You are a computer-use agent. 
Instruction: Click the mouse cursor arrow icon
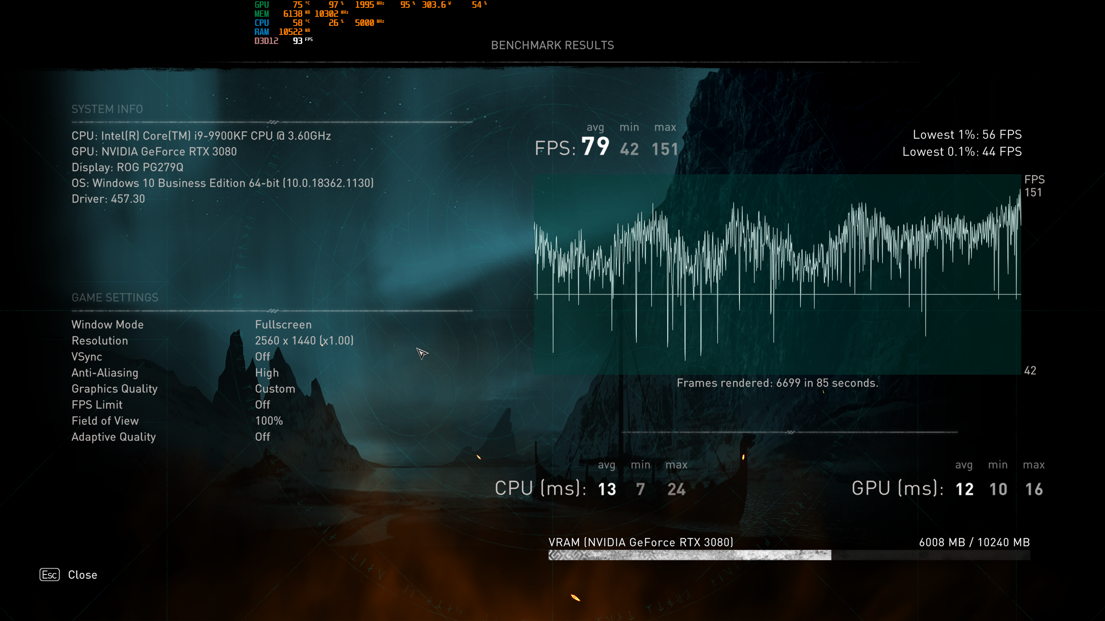click(x=422, y=353)
